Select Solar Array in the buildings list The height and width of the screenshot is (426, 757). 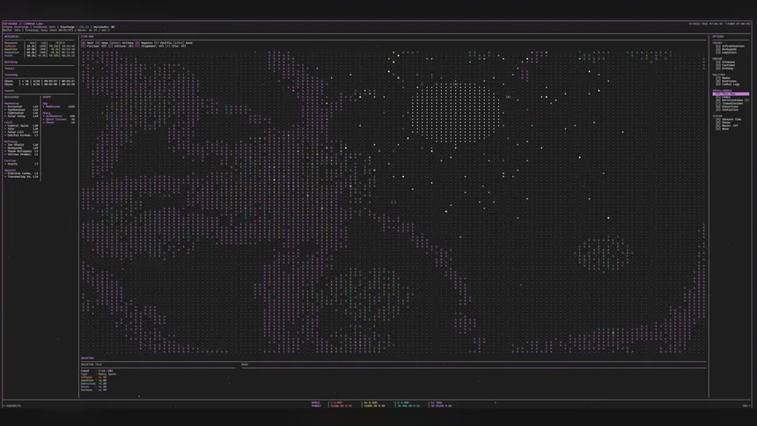(x=21, y=116)
